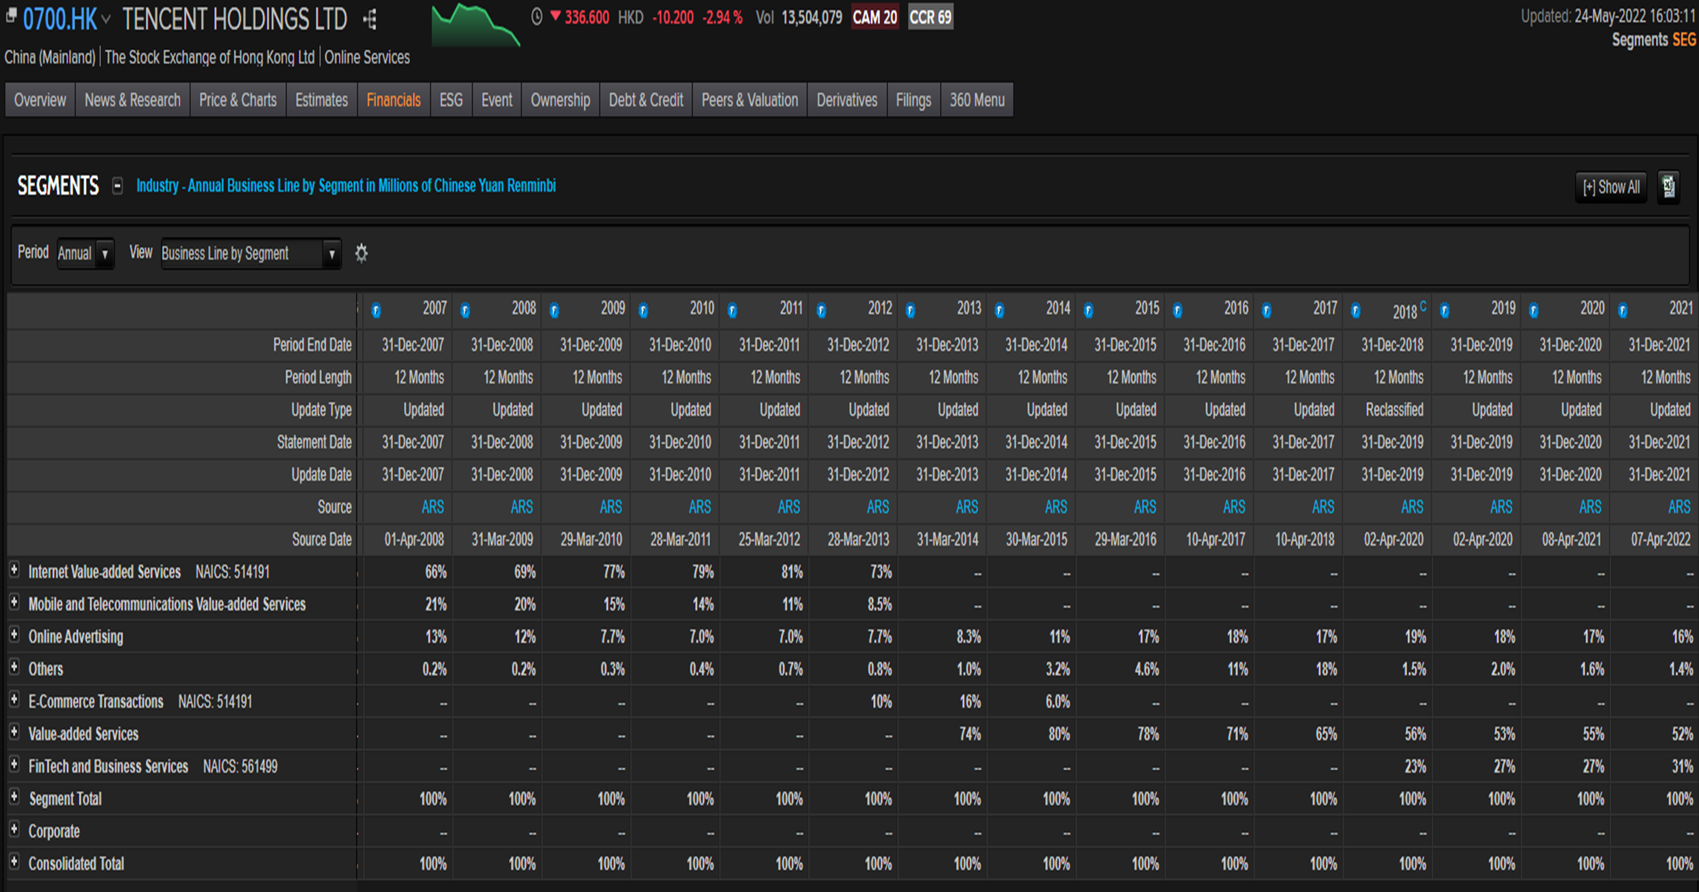The image size is (1699, 892).
Task: Open segment settings gear icon
Action: (361, 254)
